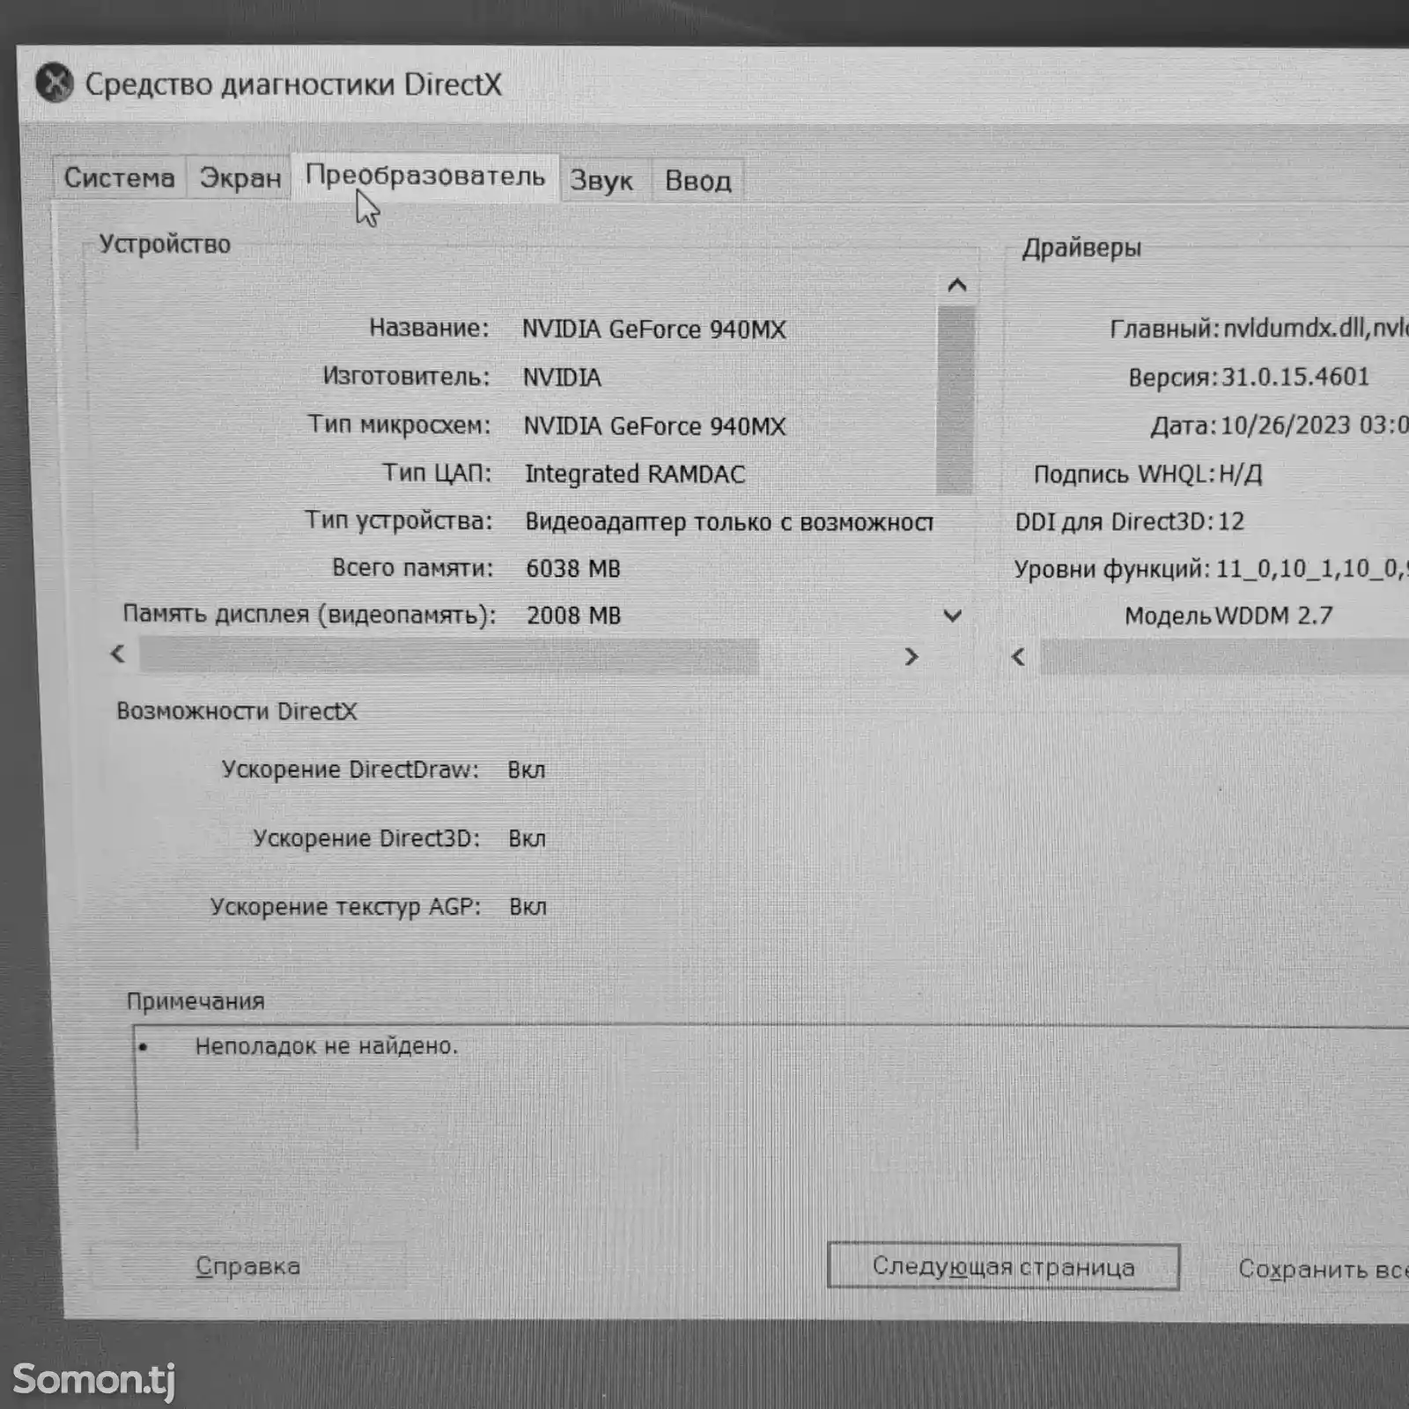Viewport: 1409px width, 1409px height.
Task: Click the Возможности DirectX heading
Action: point(237,712)
